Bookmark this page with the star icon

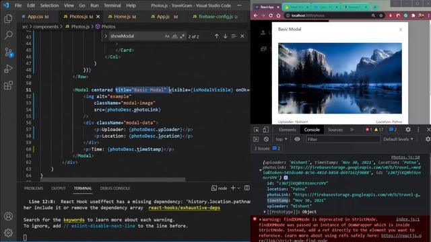click(x=380, y=15)
